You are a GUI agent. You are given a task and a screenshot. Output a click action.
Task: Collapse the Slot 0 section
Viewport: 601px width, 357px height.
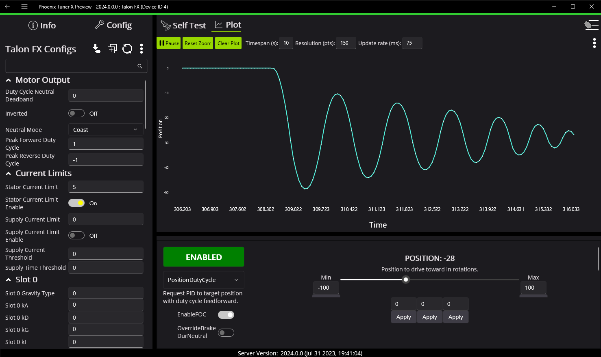9,280
